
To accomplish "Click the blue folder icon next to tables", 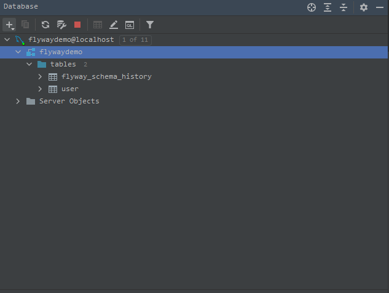I will [42, 65].
